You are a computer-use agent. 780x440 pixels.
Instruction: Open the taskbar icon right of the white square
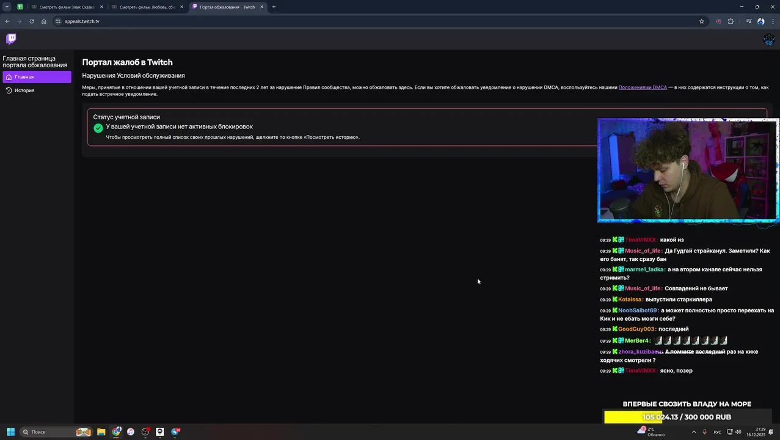176,432
